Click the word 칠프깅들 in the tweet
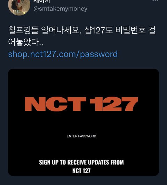The image size is (167, 185). point(23,30)
